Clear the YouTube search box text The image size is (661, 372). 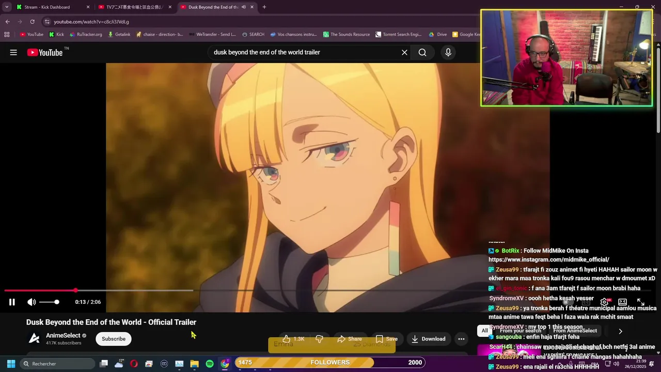pos(404,52)
